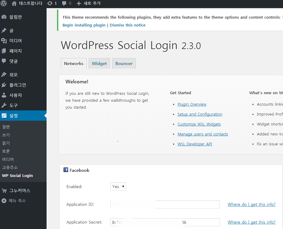Select the Networks tab
This screenshot has width=283, height=229.
pyautogui.click(x=74, y=63)
